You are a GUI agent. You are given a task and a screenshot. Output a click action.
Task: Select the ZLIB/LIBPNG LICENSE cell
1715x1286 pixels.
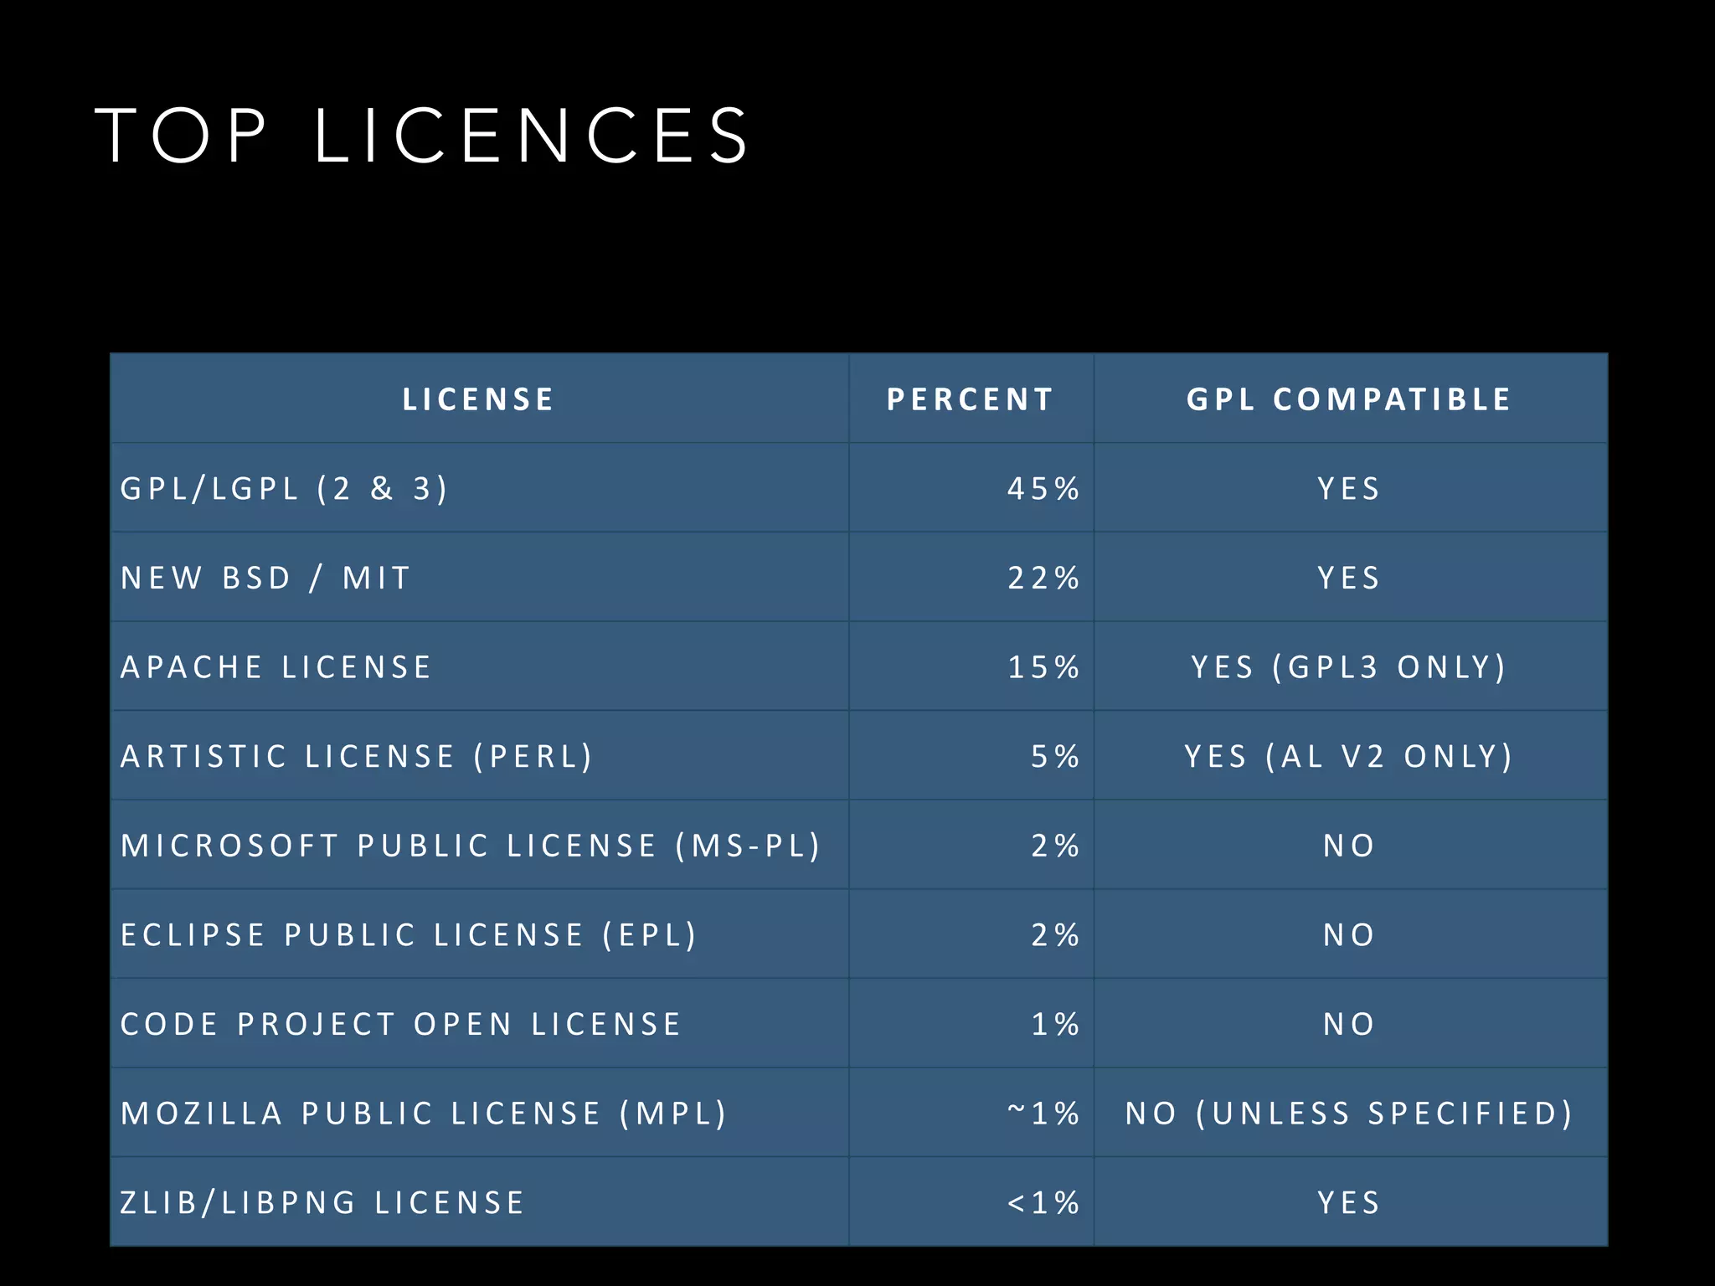tap(322, 1203)
